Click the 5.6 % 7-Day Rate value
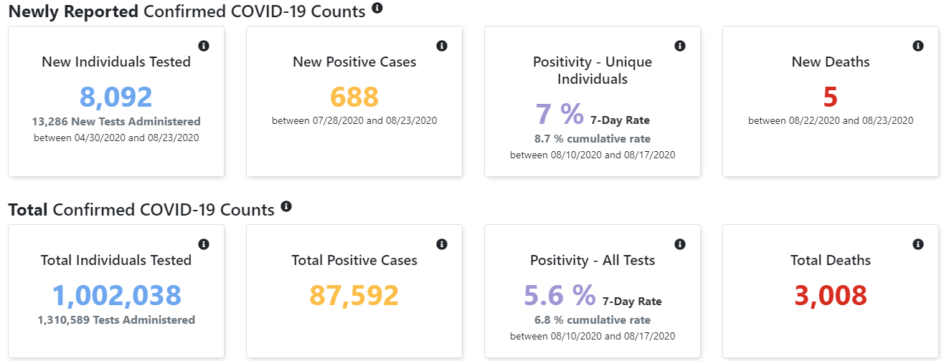Viewport: 944px width, 361px height. coord(560,295)
